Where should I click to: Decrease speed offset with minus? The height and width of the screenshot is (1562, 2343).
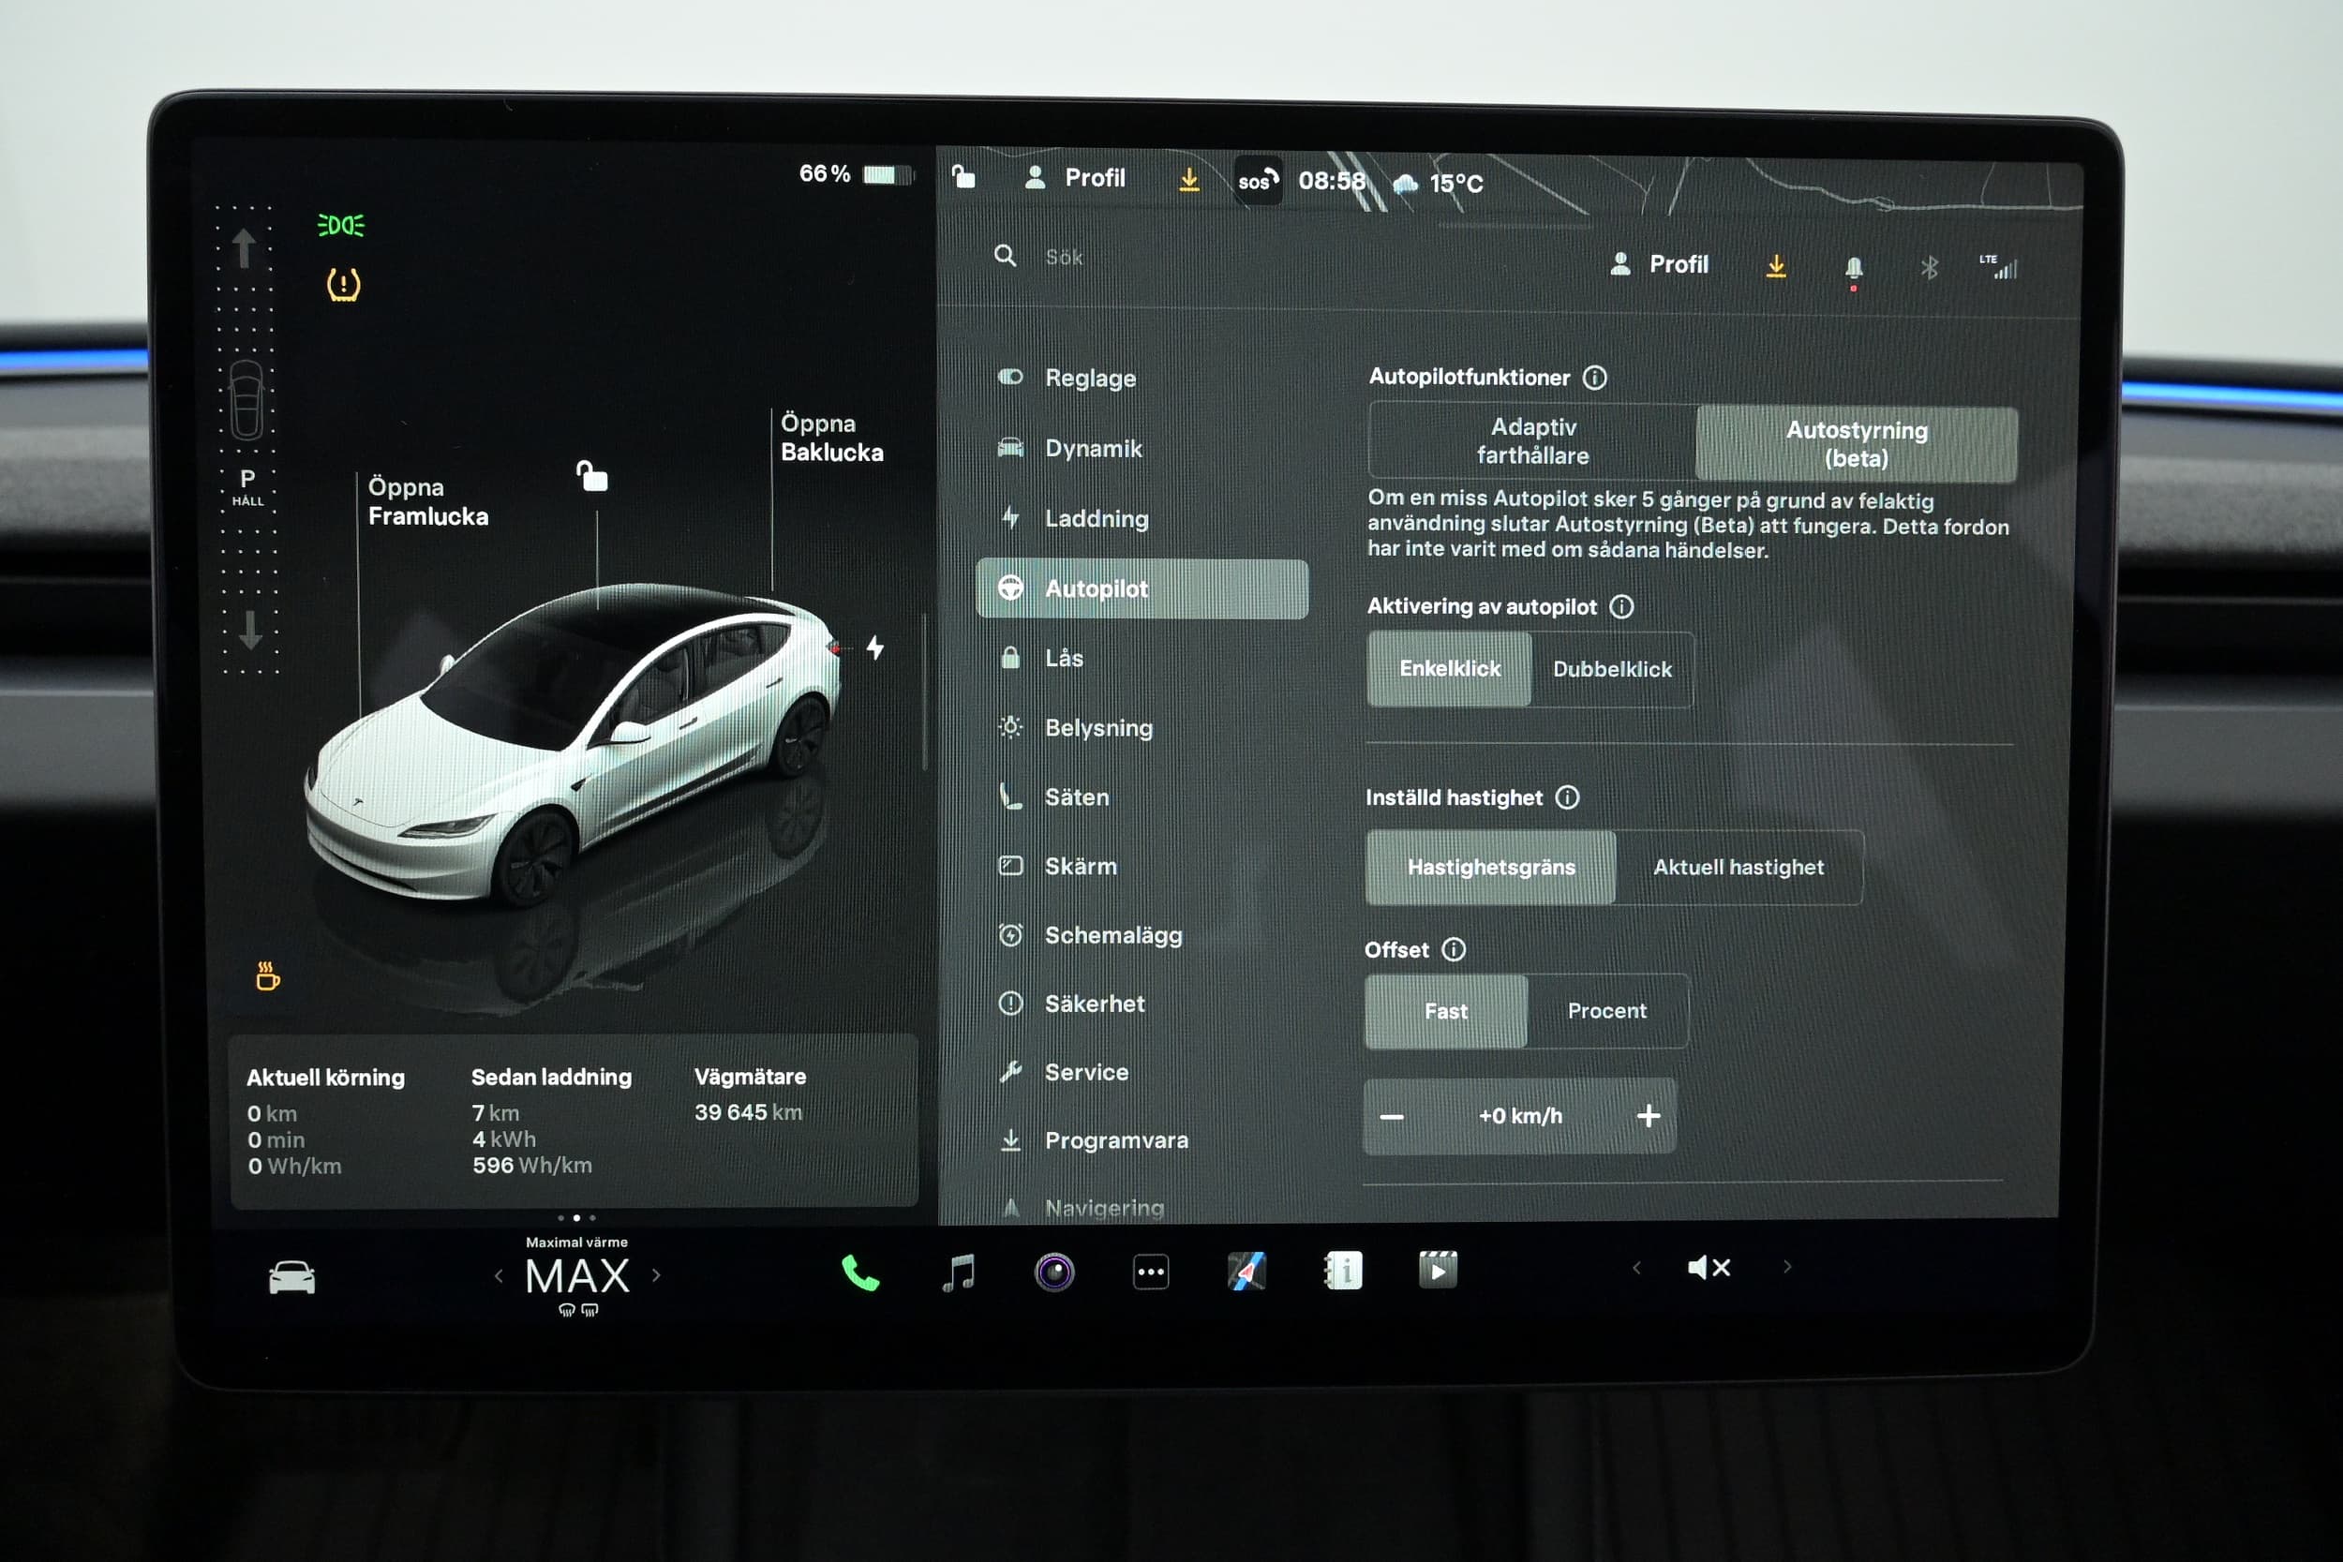point(1391,1117)
